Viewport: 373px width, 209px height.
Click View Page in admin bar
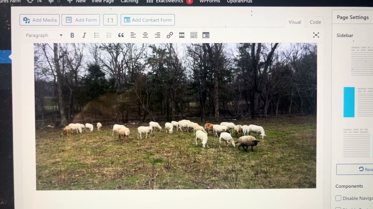pos(103,1)
